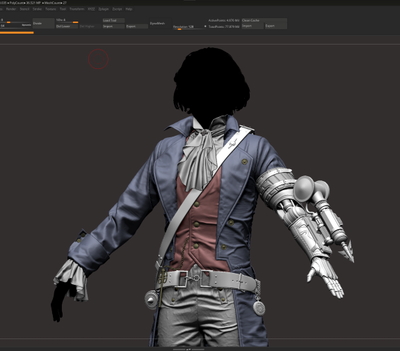Adjust the DynaMesh Resolution slider
This screenshot has width=400, height=351.
pyautogui.click(x=189, y=27)
